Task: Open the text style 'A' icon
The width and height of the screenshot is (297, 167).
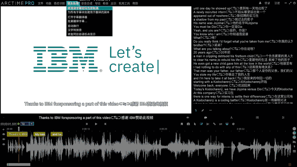Action: click(231, 118)
